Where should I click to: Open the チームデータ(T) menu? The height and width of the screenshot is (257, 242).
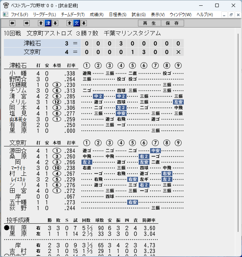(x=73, y=15)
